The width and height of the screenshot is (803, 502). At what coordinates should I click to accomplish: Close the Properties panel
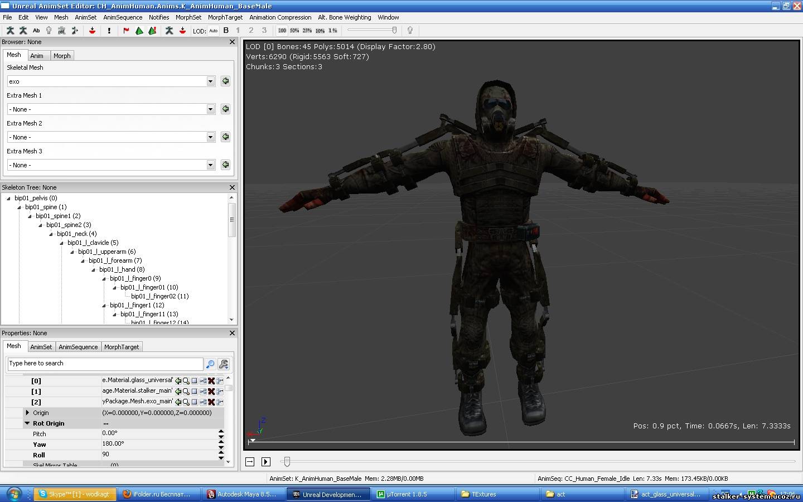pos(233,333)
